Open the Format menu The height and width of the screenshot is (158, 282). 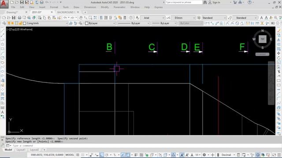click(54, 7)
